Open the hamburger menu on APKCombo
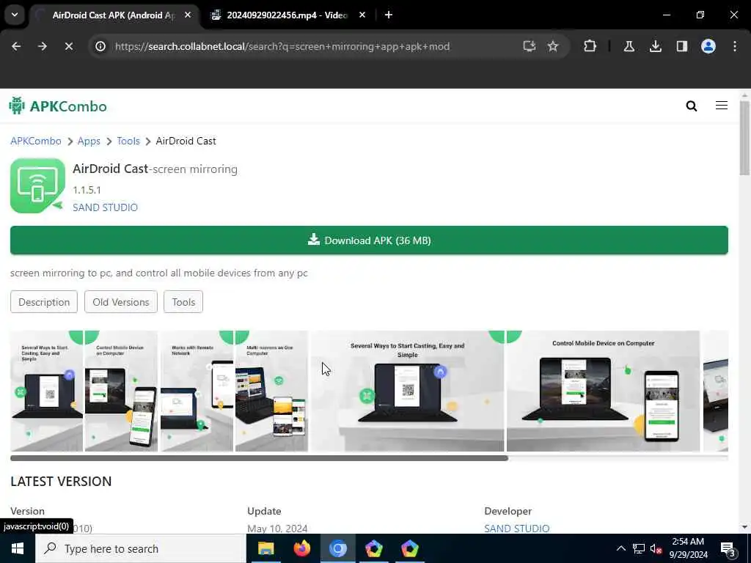This screenshot has height=563, width=751. [722, 106]
